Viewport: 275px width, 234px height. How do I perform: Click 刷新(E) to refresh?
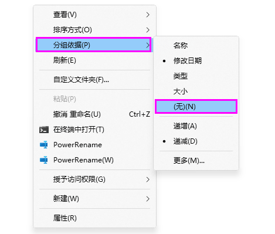click(94, 60)
